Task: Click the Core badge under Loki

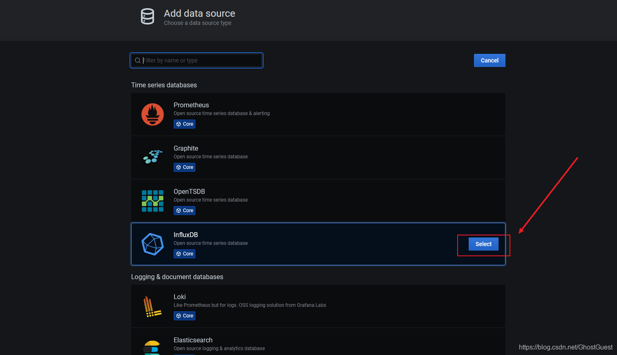Action: point(184,316)
